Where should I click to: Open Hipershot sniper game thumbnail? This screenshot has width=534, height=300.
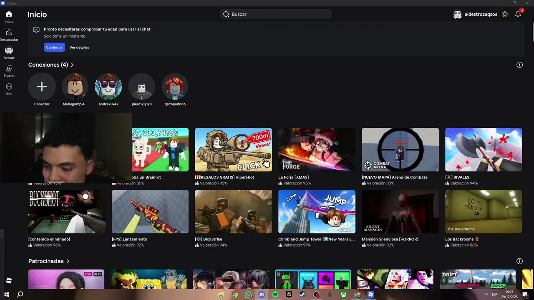point(233,150)
